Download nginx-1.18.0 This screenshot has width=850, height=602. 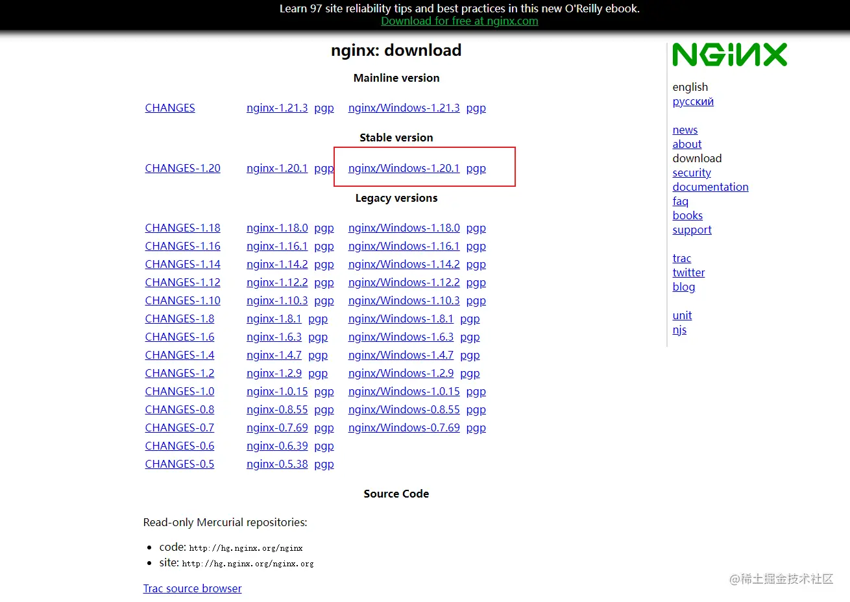[277, 228]
